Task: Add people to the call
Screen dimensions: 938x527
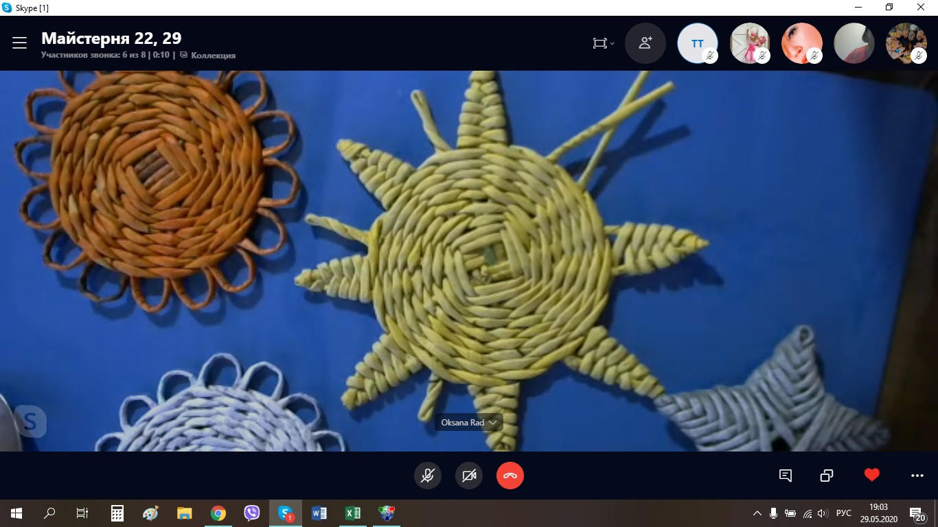Action: (x=645, y=43)
